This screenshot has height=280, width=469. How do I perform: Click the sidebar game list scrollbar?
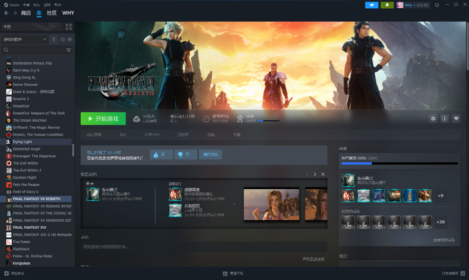tap(73, 150)
